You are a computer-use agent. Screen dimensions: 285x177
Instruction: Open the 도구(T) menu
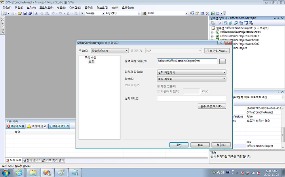pyautogui.click(x=89, y=8)
